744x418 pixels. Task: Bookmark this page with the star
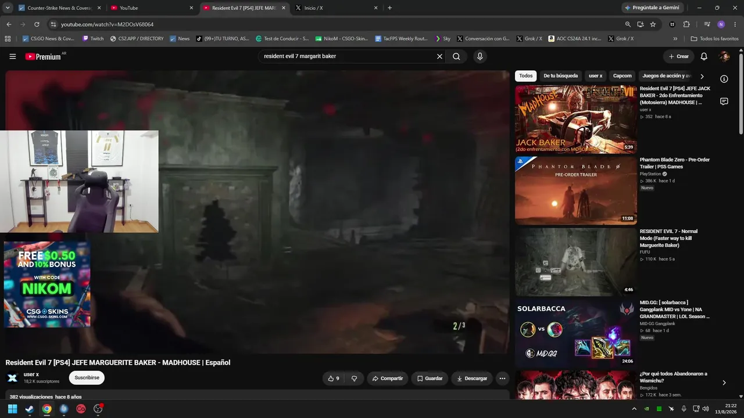point(653,24)
